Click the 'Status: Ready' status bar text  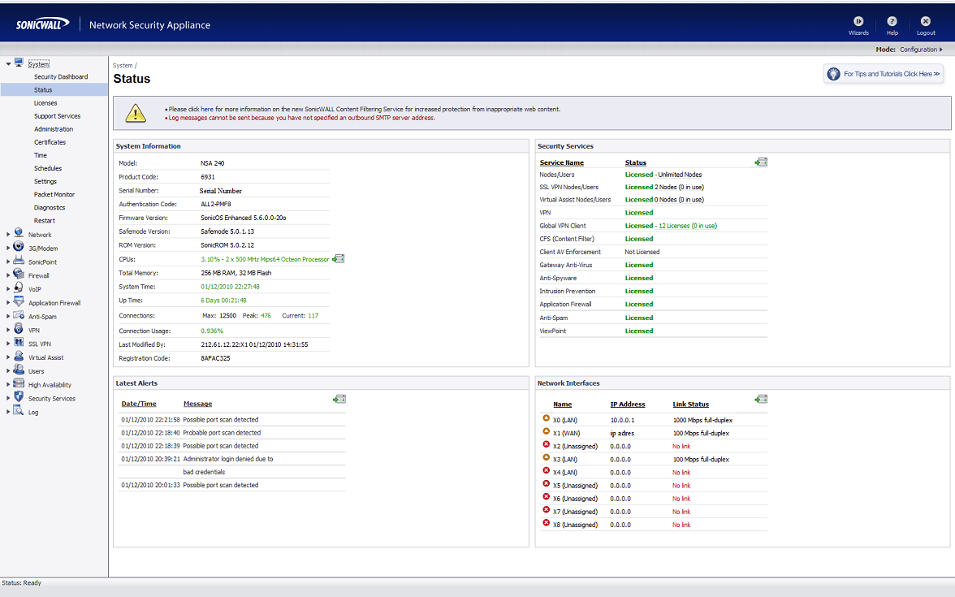point(21,583)
